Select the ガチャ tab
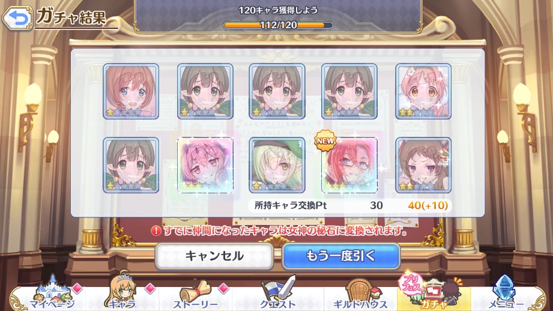553x311 pixels. tap(434, 294)
